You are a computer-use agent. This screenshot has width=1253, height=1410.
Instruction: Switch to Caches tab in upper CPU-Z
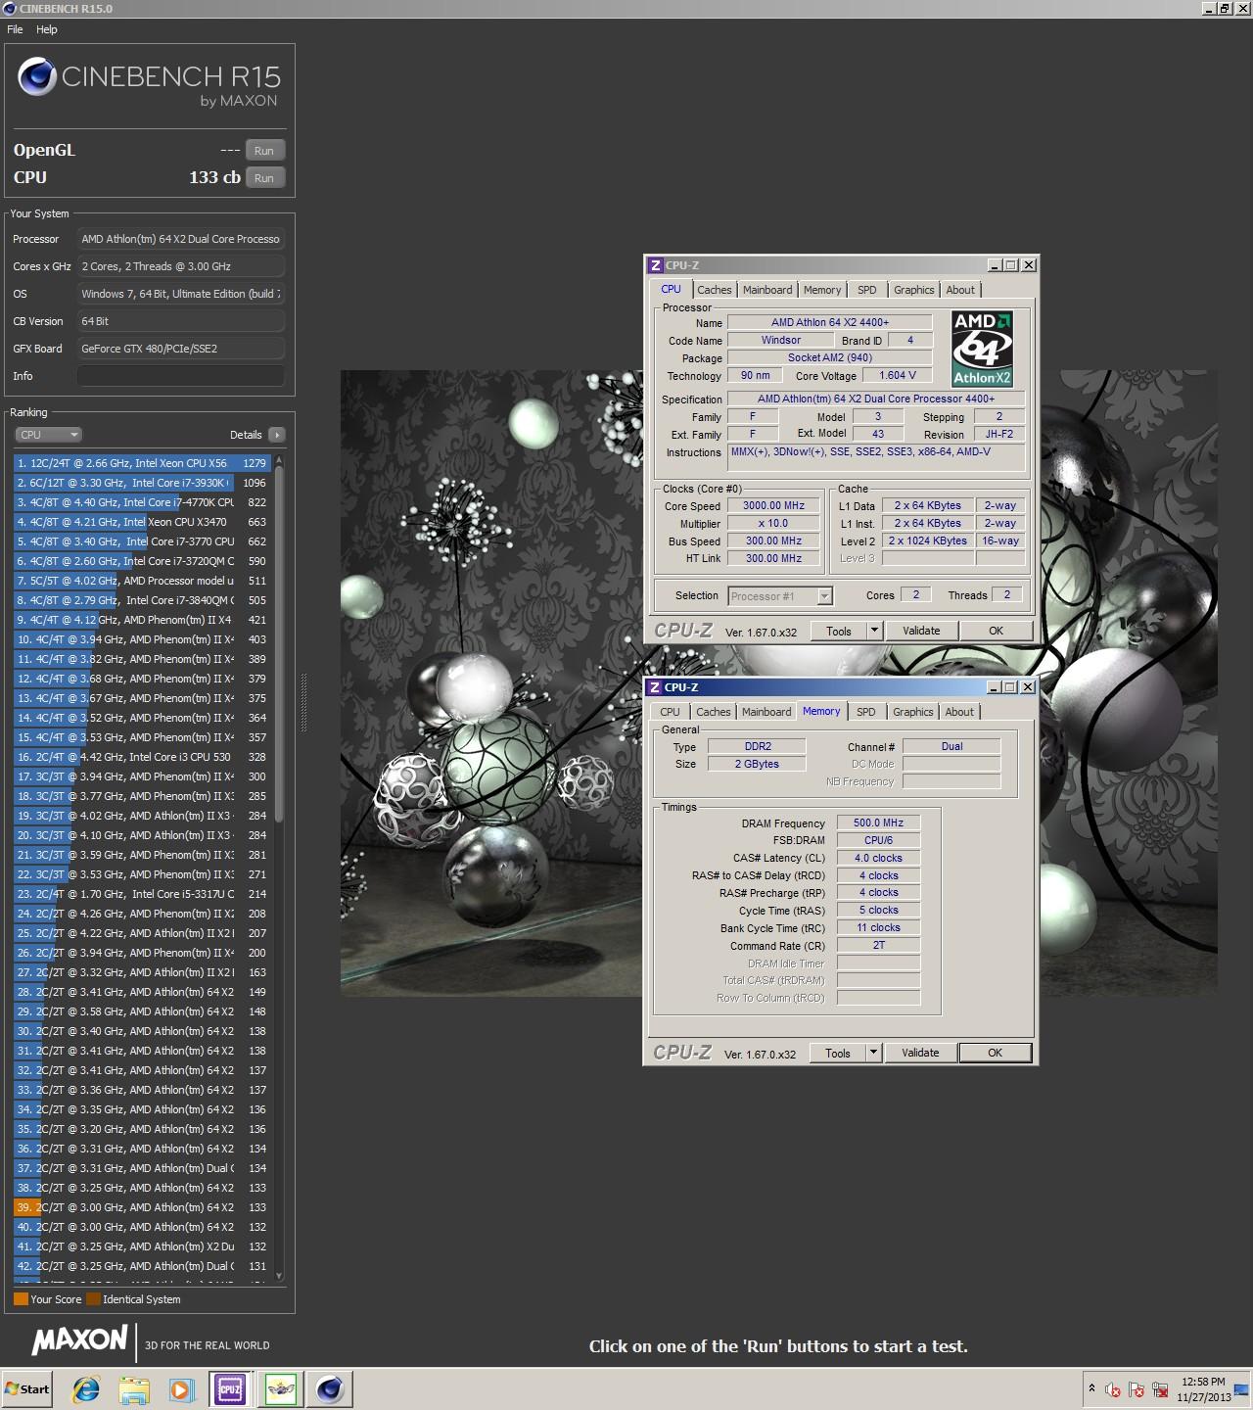715,290
